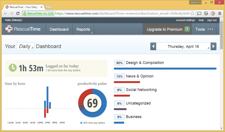The height and width of the screenshot is (132, 225).
Task: Click the browser forward arrow
Action: point(12,14)
